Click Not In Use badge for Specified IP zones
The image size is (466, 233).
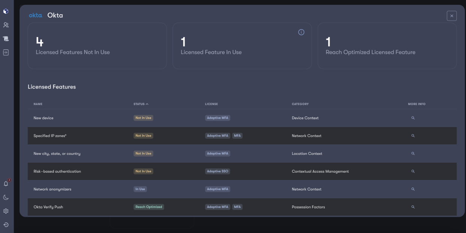(x=143, y=136)
